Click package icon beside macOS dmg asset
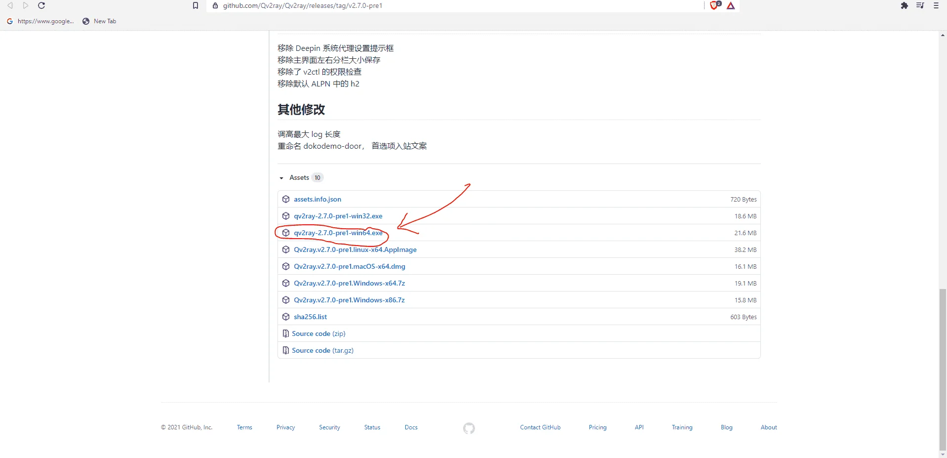 (x=286, y=266)
